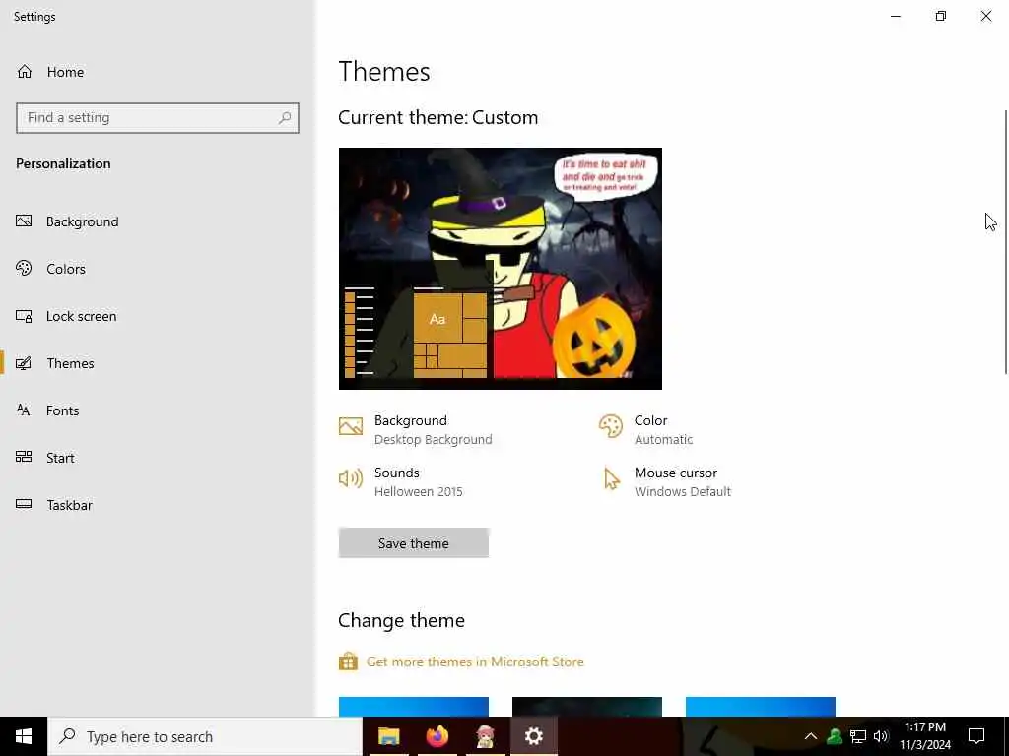Click the Colors palette icon in the sidebar
Viewport: 1009px width, 756px height.
(x=24, y=268)
